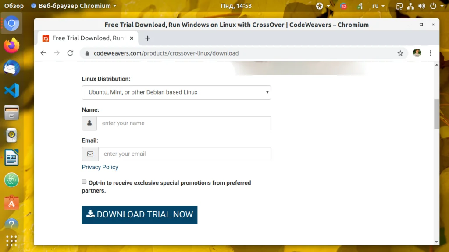
Task: Click the Email: label
Action: coord(90,140)
